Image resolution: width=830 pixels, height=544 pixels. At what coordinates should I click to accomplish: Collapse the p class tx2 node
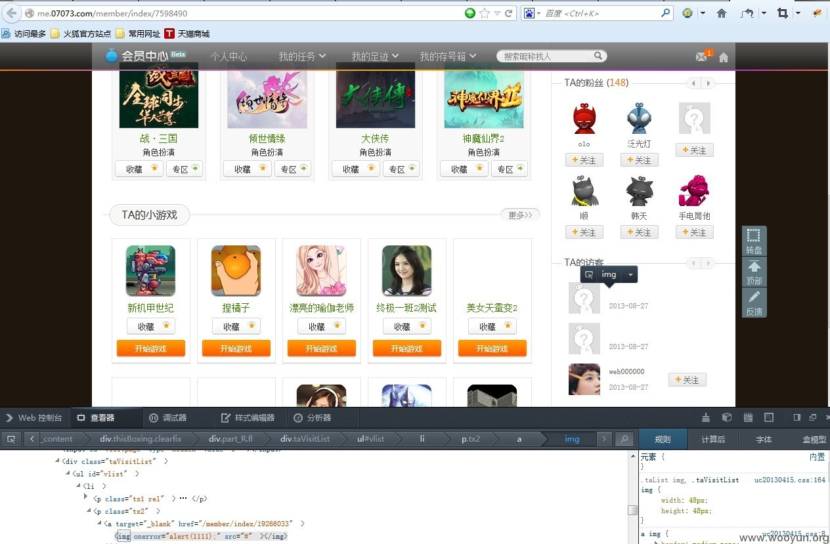click(89, 511)
